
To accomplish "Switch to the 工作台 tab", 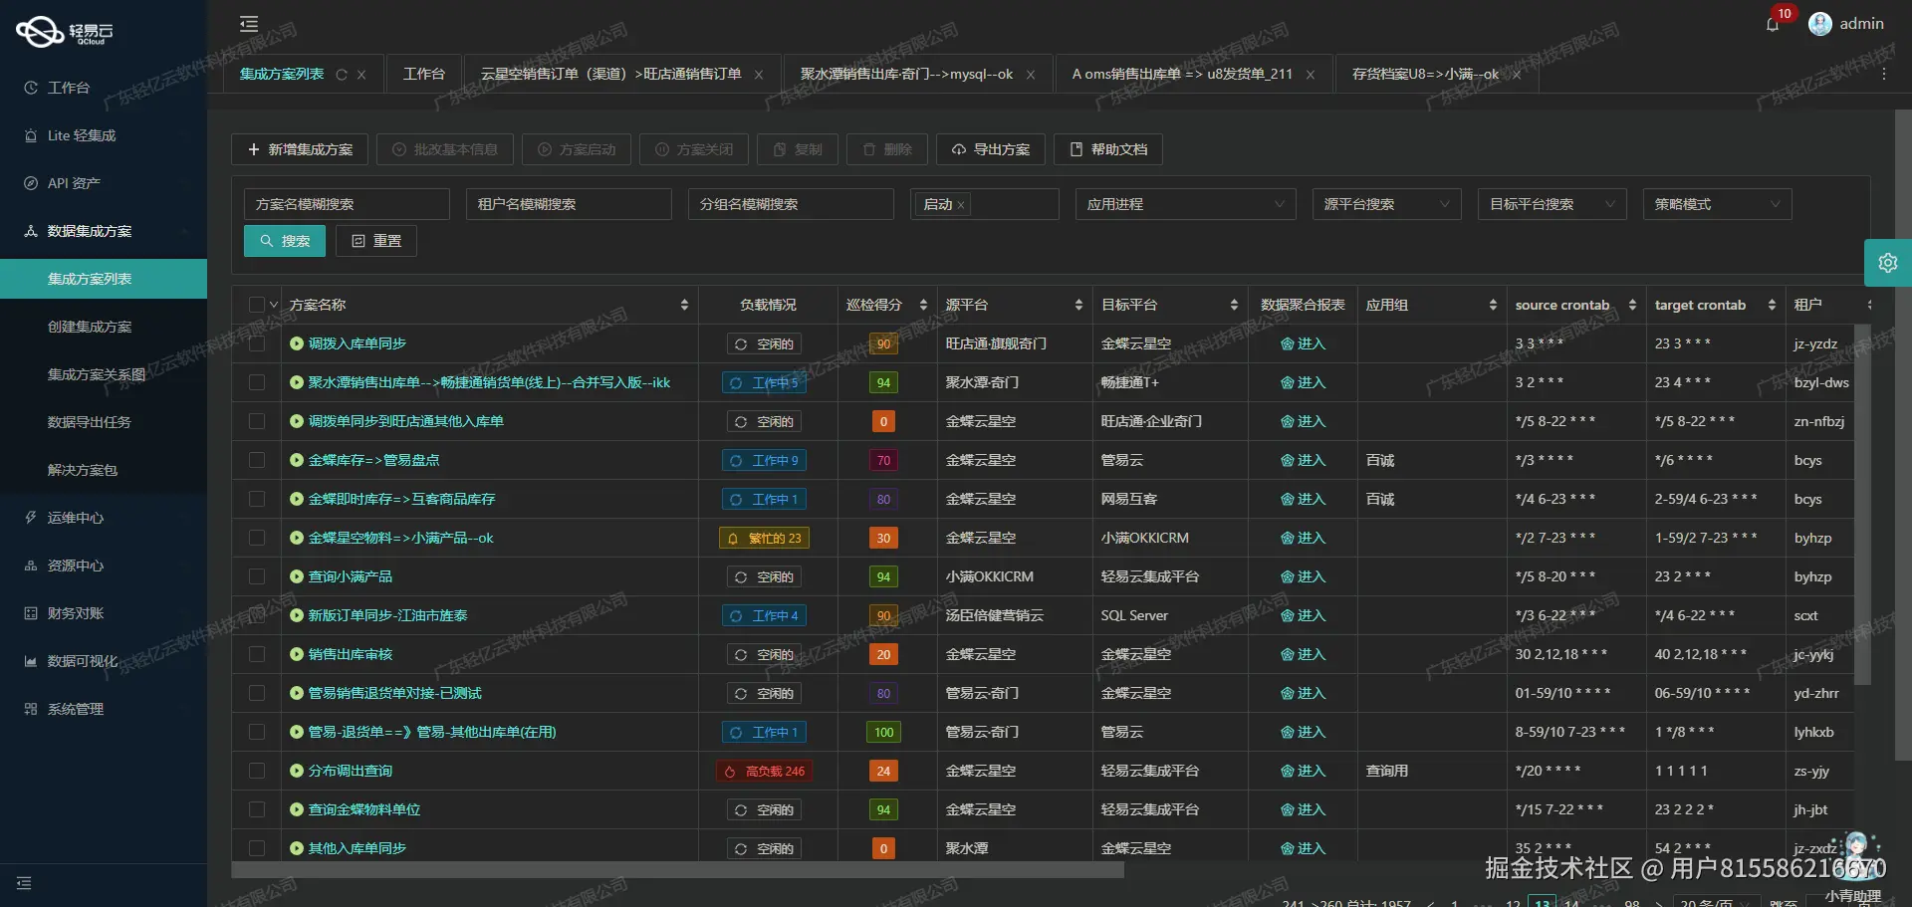I will click(x=424, y=73).
